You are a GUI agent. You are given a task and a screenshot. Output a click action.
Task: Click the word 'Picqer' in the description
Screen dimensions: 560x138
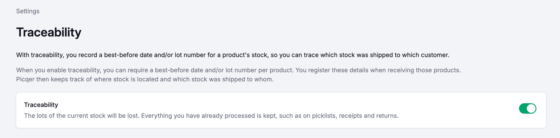pos(25,79)
